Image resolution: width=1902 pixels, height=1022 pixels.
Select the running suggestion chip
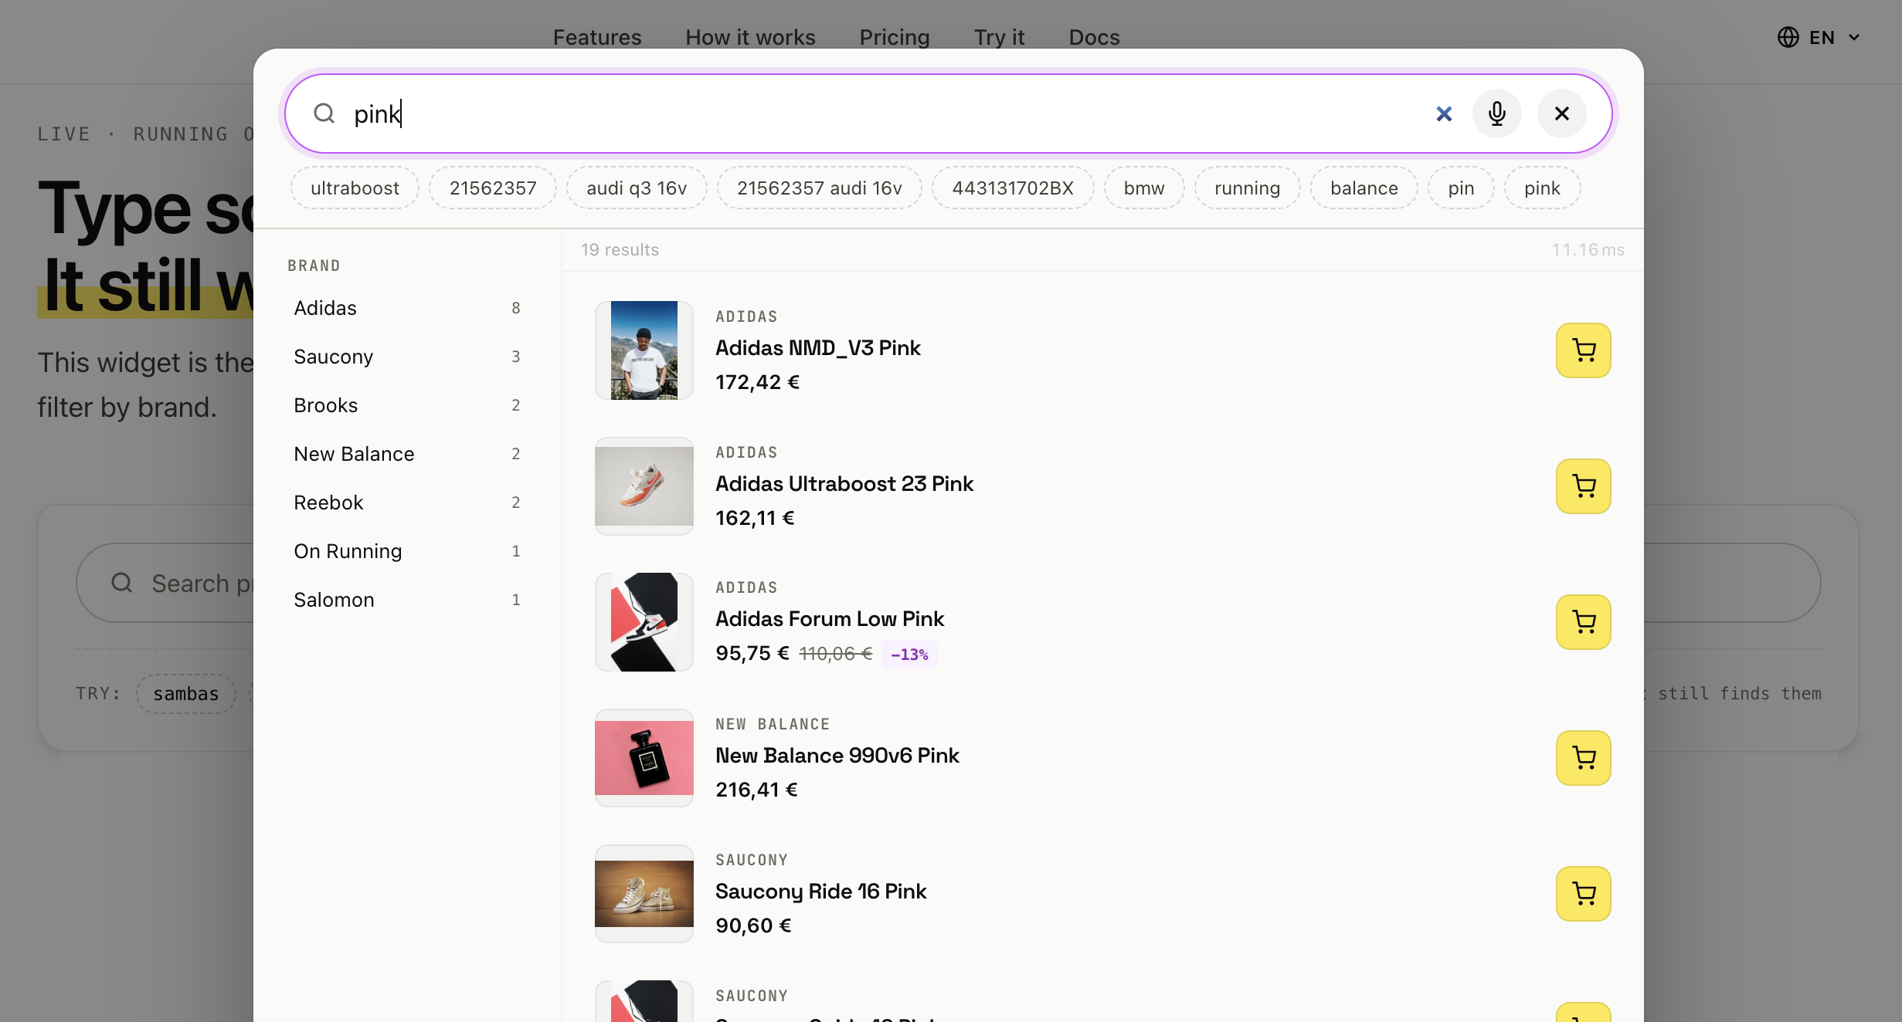click(1248, 188)
